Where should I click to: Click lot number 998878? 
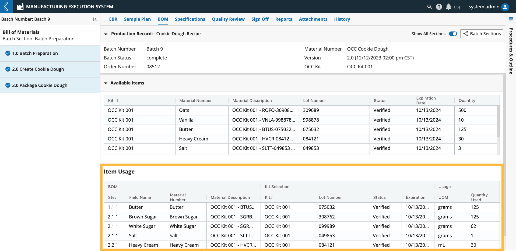pos(311,120)
